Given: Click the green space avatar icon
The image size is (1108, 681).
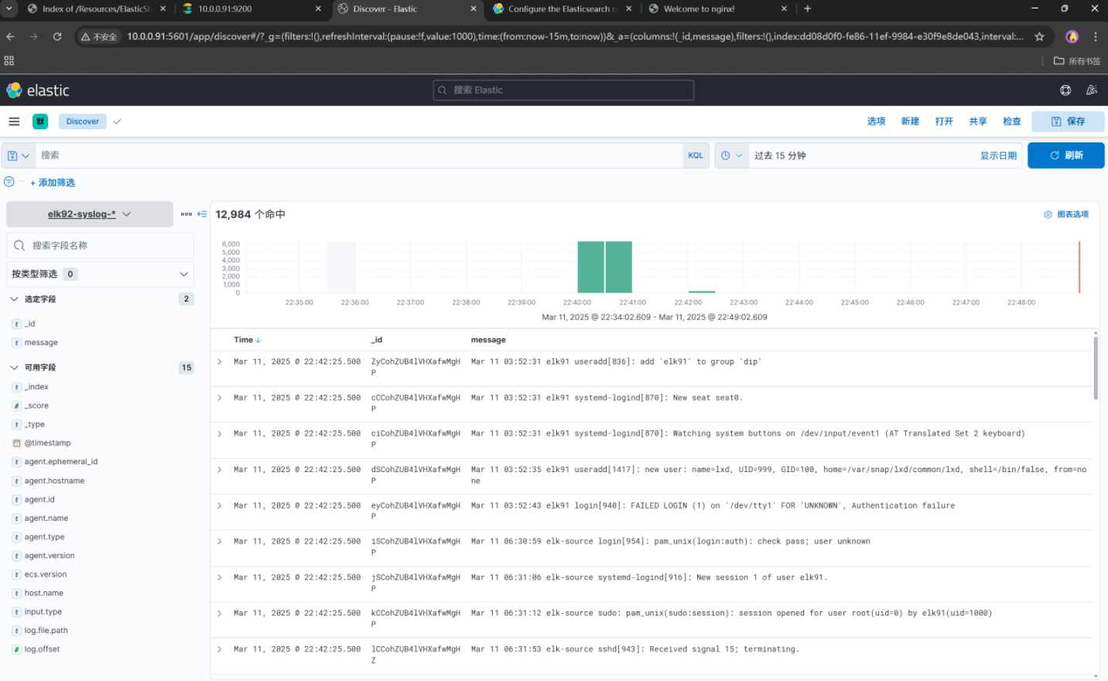Looking at the screenshot, I should point(40,121).
